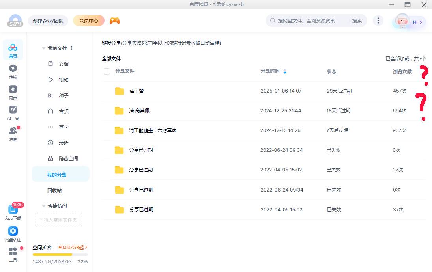Open the 消息 messages icon
Image resolution: width=432 pixels, height=272 pixels.
pyautogui.click(x=13, y=131)
